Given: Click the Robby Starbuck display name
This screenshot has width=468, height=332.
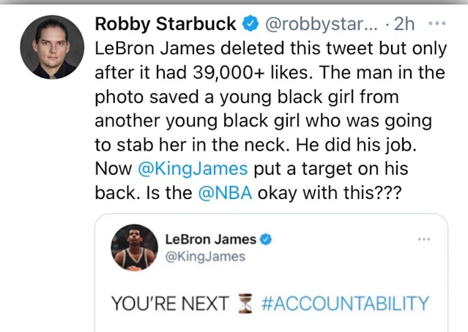Looking at the screenshot, I should (x=166, y=24).
